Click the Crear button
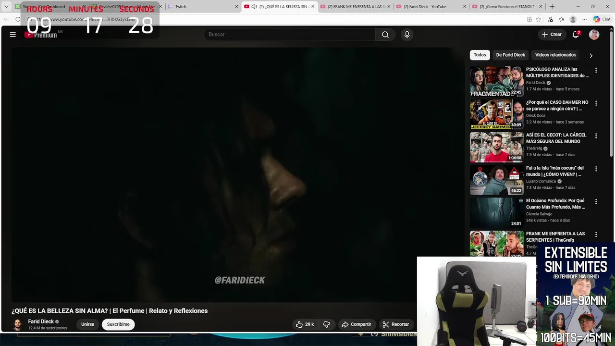615x346 pixels. coord(552,35)
